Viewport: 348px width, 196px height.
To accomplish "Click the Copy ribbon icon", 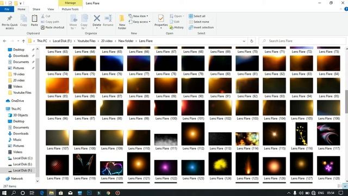I will (x=23, y=19).
